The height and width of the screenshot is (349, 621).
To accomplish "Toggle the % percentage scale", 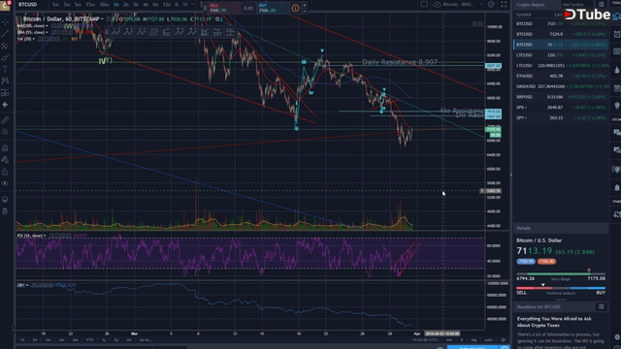I will coord(462,340).
